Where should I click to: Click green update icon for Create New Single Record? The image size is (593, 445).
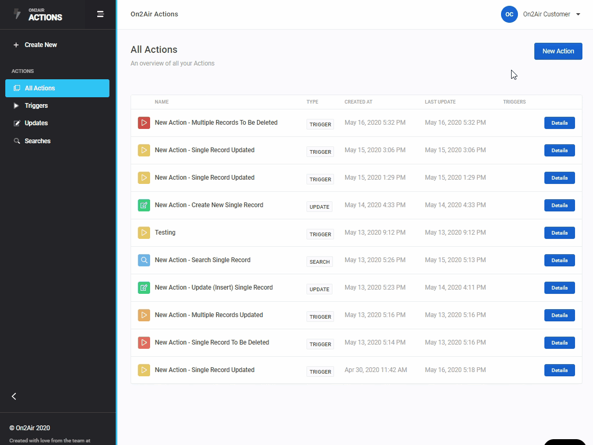pyautogui.click(x=144, y=205)
